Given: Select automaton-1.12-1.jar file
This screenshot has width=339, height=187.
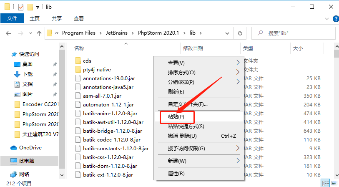Looking at the screenshot, I should tap(108, 105).
